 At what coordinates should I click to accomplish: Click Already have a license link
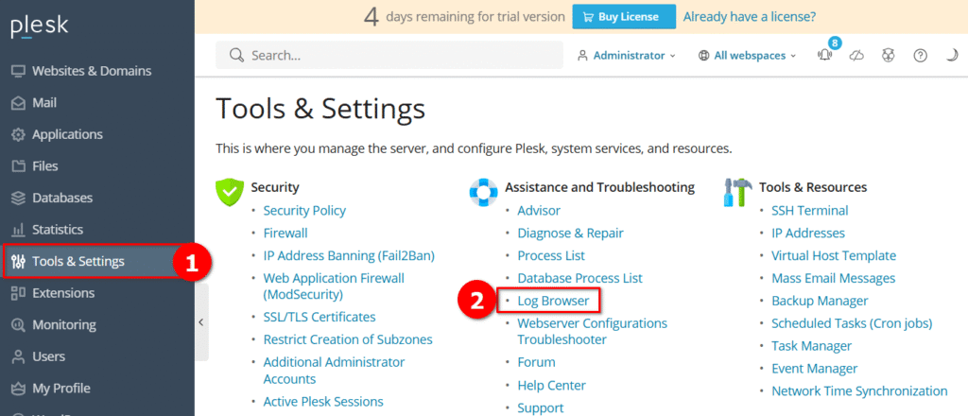(x=750, y=17)
